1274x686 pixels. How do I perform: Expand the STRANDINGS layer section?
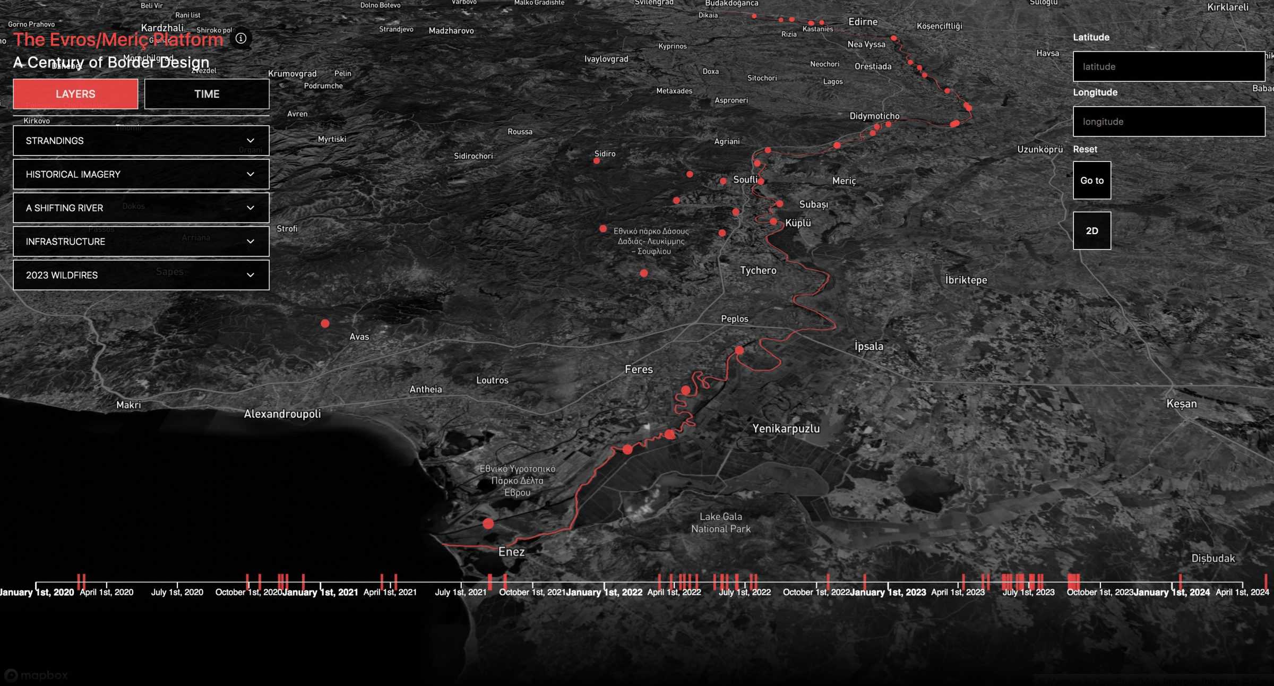click(x=141, y=140)
